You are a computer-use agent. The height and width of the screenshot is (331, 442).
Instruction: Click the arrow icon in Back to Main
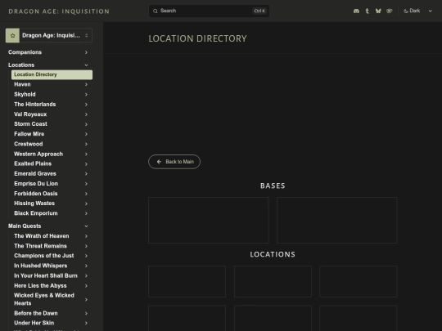[x=160, y=162]
